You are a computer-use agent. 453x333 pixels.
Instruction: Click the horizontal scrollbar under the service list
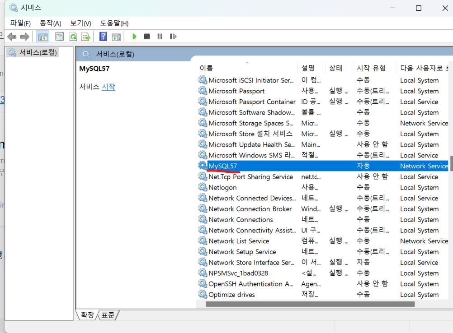[x=310, y=304]
